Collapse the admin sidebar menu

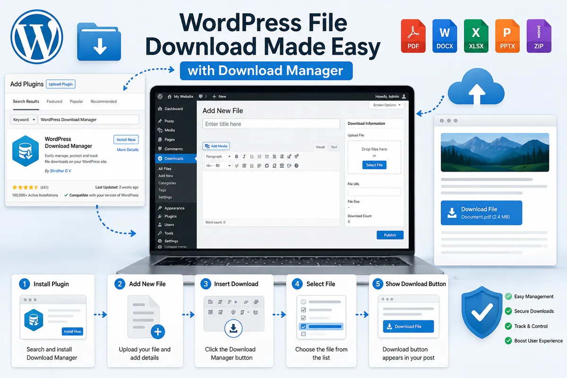[172, 247]
